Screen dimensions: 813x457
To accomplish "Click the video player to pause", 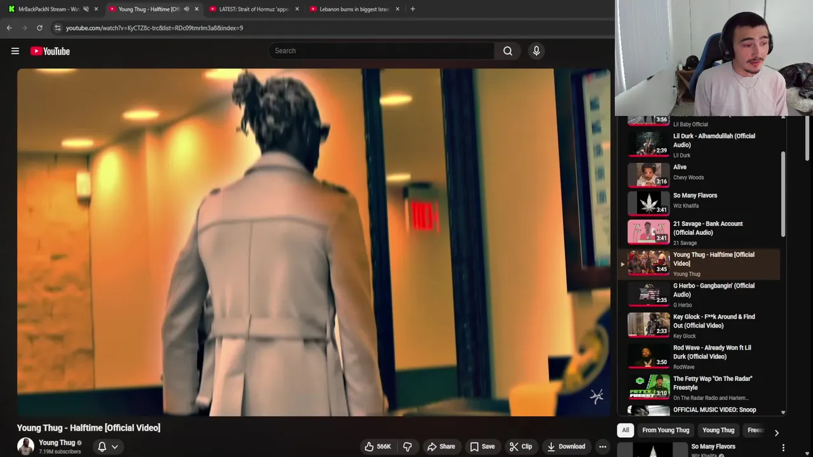I will (x=314, y=242).
